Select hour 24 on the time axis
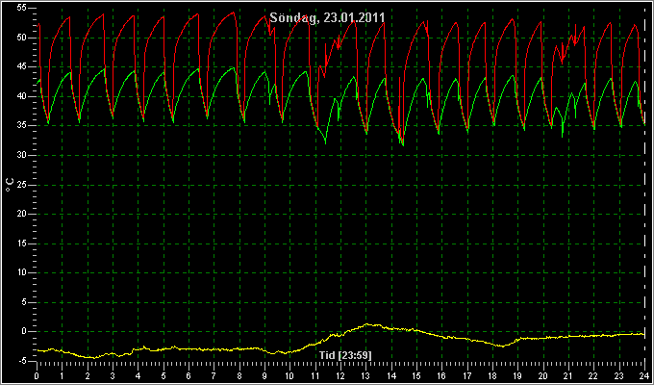 click(644, 375)
